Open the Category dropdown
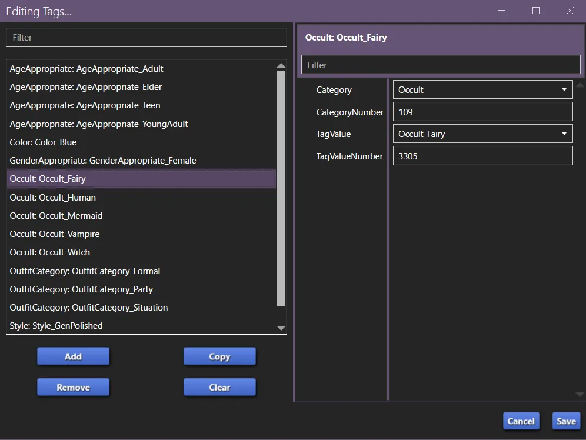 click(482, 89)
